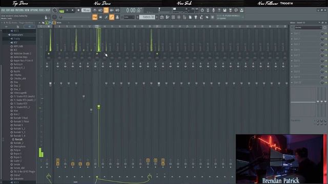The width and height of the screenshot is (328, 184).
Task: Open the Channel rack window icon
Action: click(x=173, y=17)
